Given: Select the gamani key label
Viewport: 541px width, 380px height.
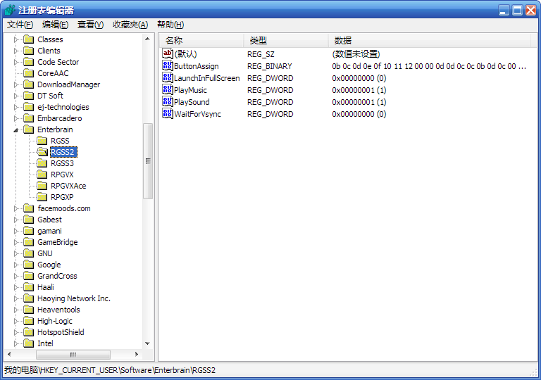Looking at the screenshot, I should pos(50,231).
